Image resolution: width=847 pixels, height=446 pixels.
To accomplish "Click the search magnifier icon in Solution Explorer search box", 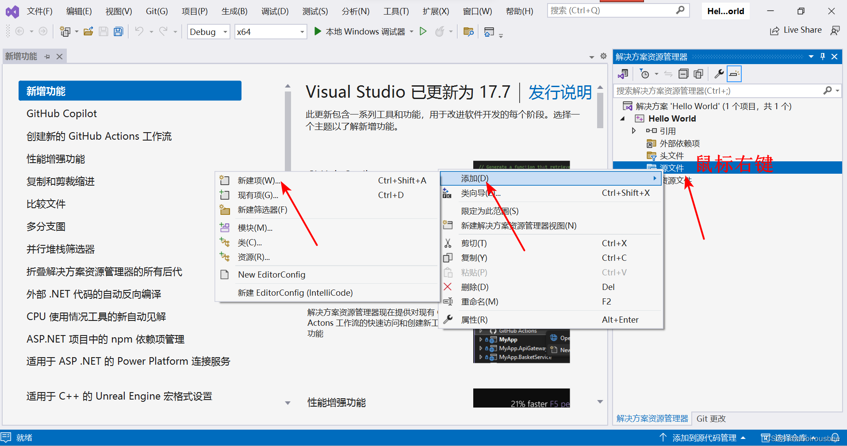I will click(828, 91).
